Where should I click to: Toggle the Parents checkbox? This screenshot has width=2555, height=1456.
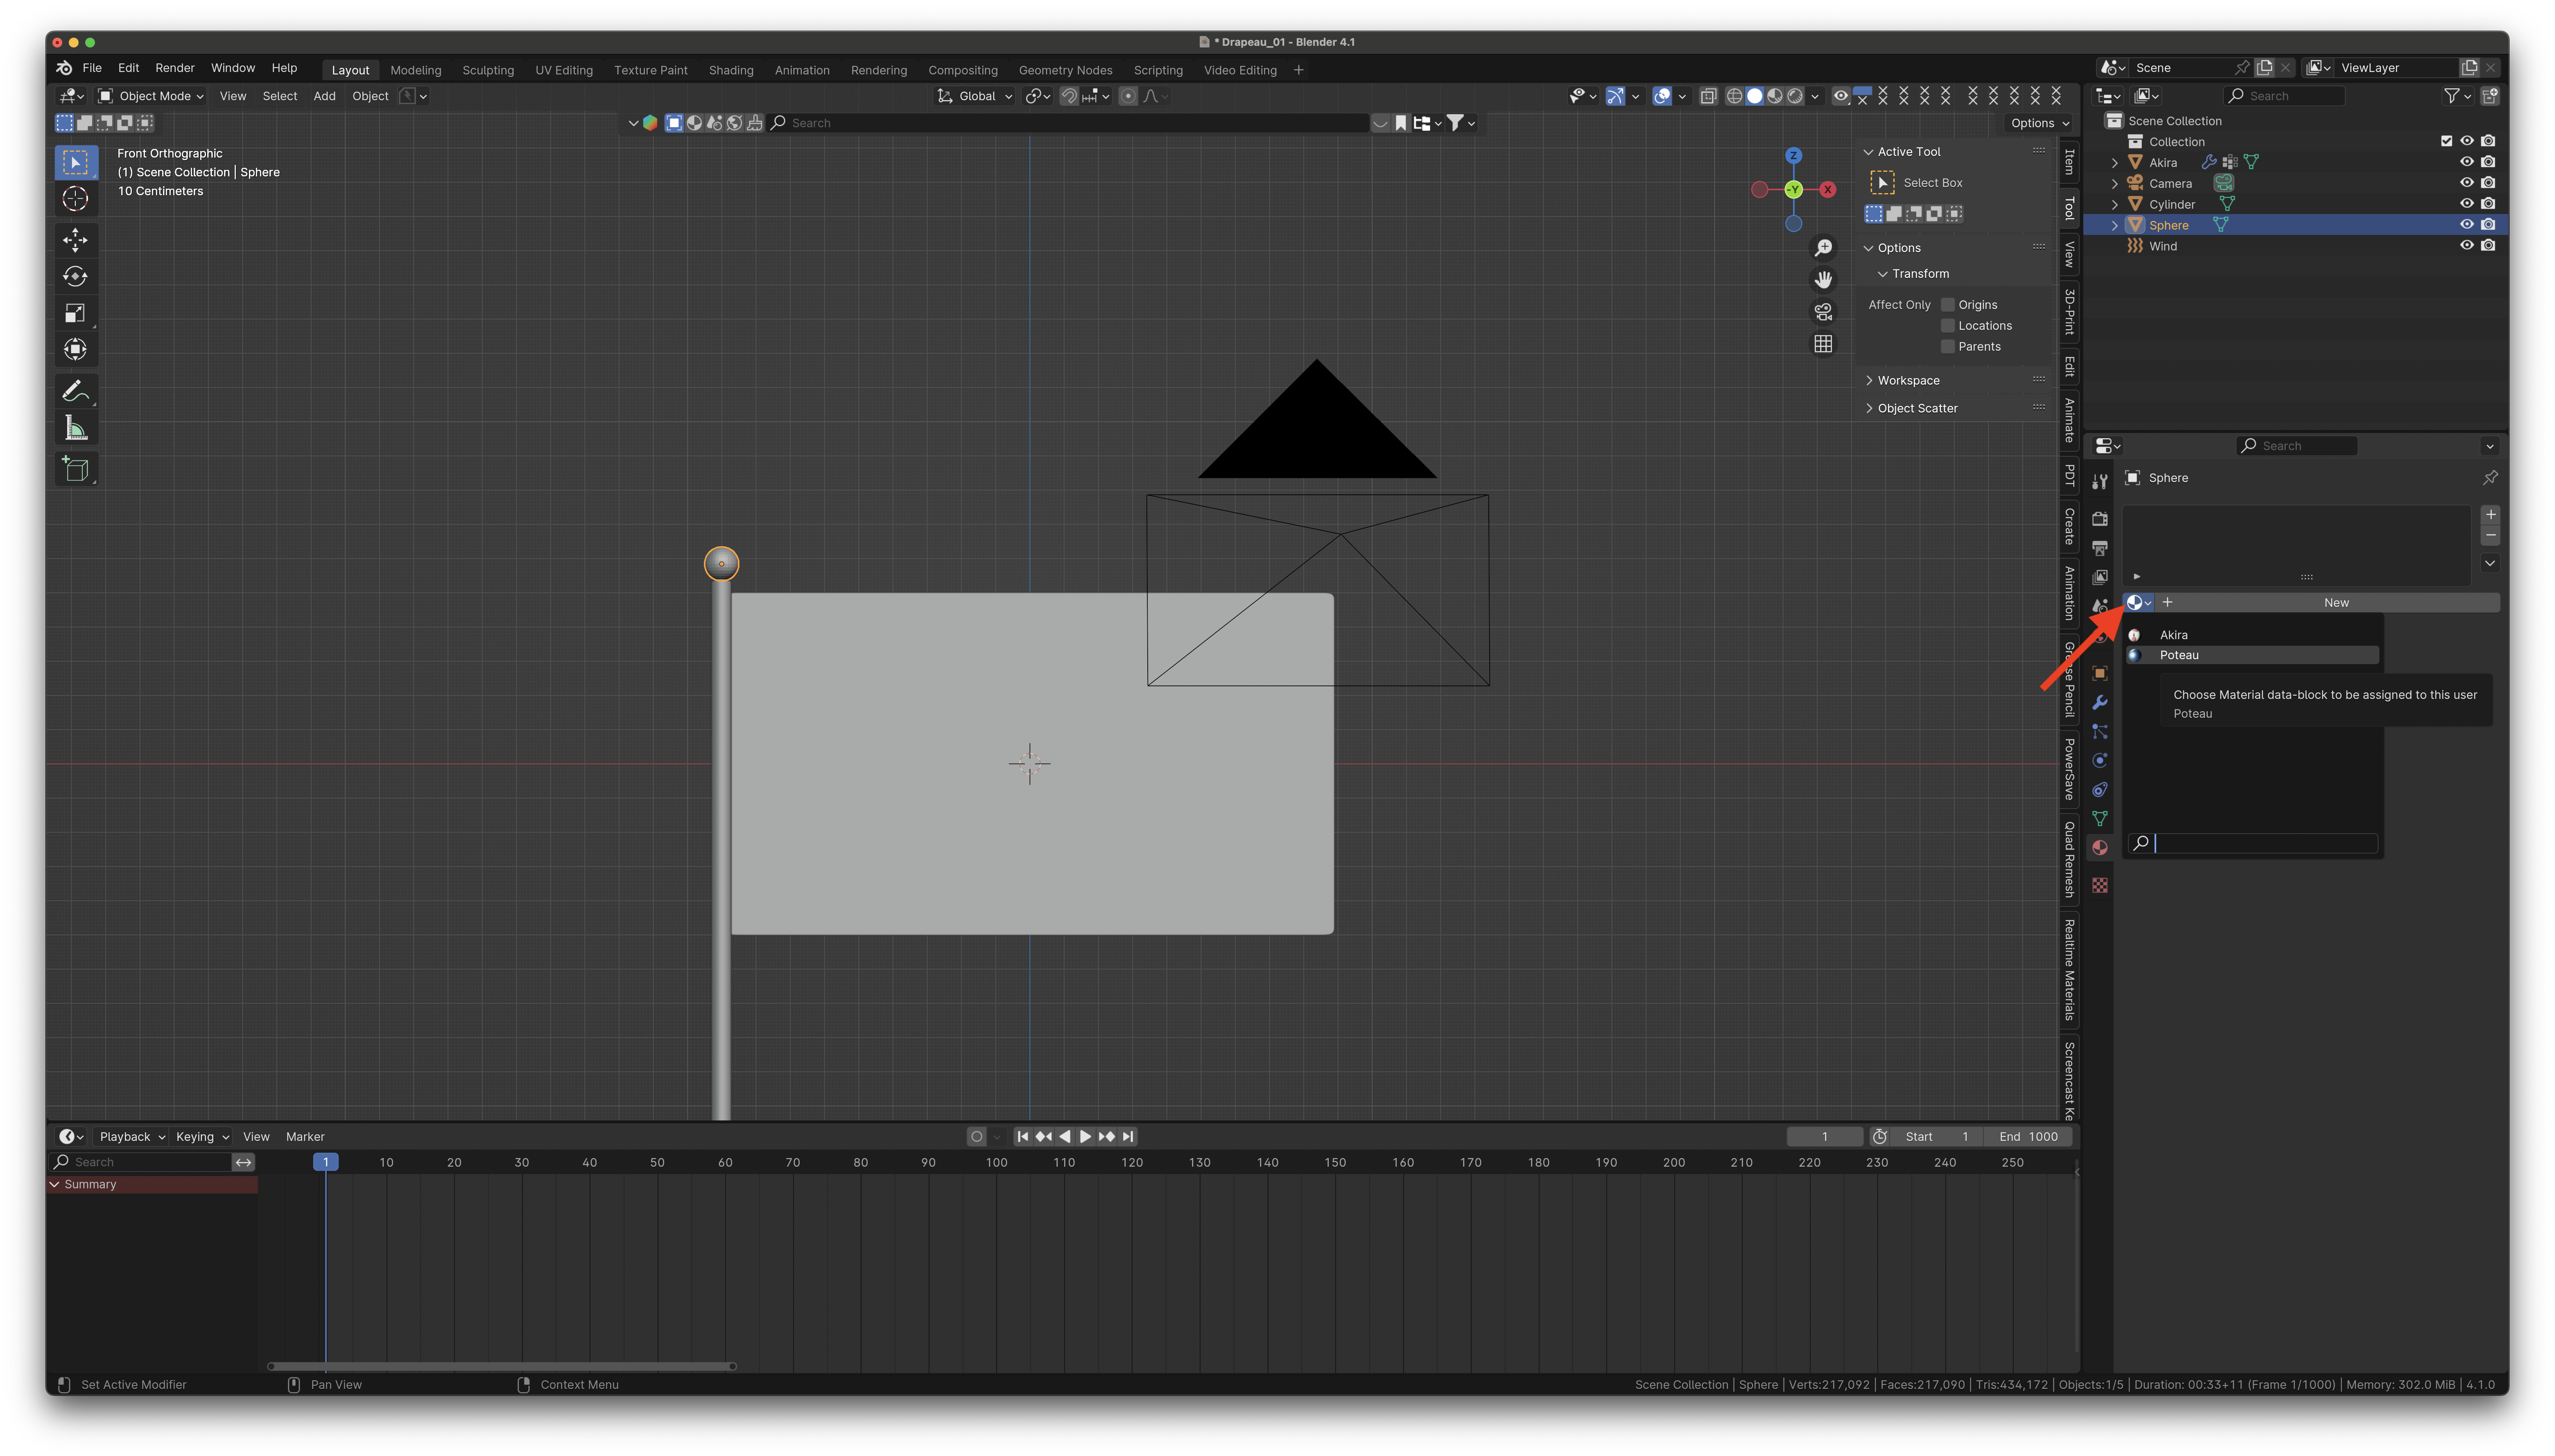click(1948, 347)
